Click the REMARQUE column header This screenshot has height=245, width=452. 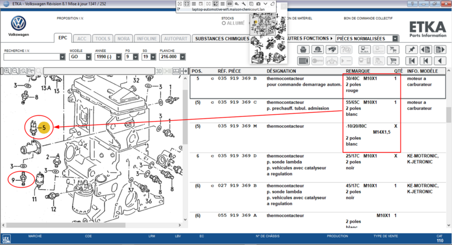pos(358,71)
